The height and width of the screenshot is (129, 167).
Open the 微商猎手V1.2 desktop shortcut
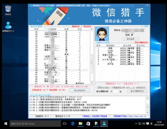8,27
